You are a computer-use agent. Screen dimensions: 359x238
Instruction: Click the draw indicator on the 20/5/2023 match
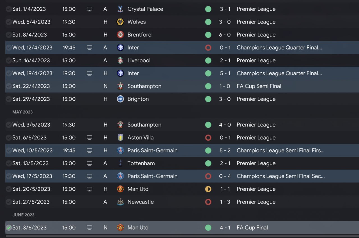[208, 189]
